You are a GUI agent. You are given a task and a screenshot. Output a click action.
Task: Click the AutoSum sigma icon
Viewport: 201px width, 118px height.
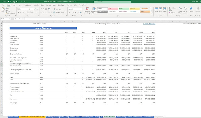coord(170,8)
